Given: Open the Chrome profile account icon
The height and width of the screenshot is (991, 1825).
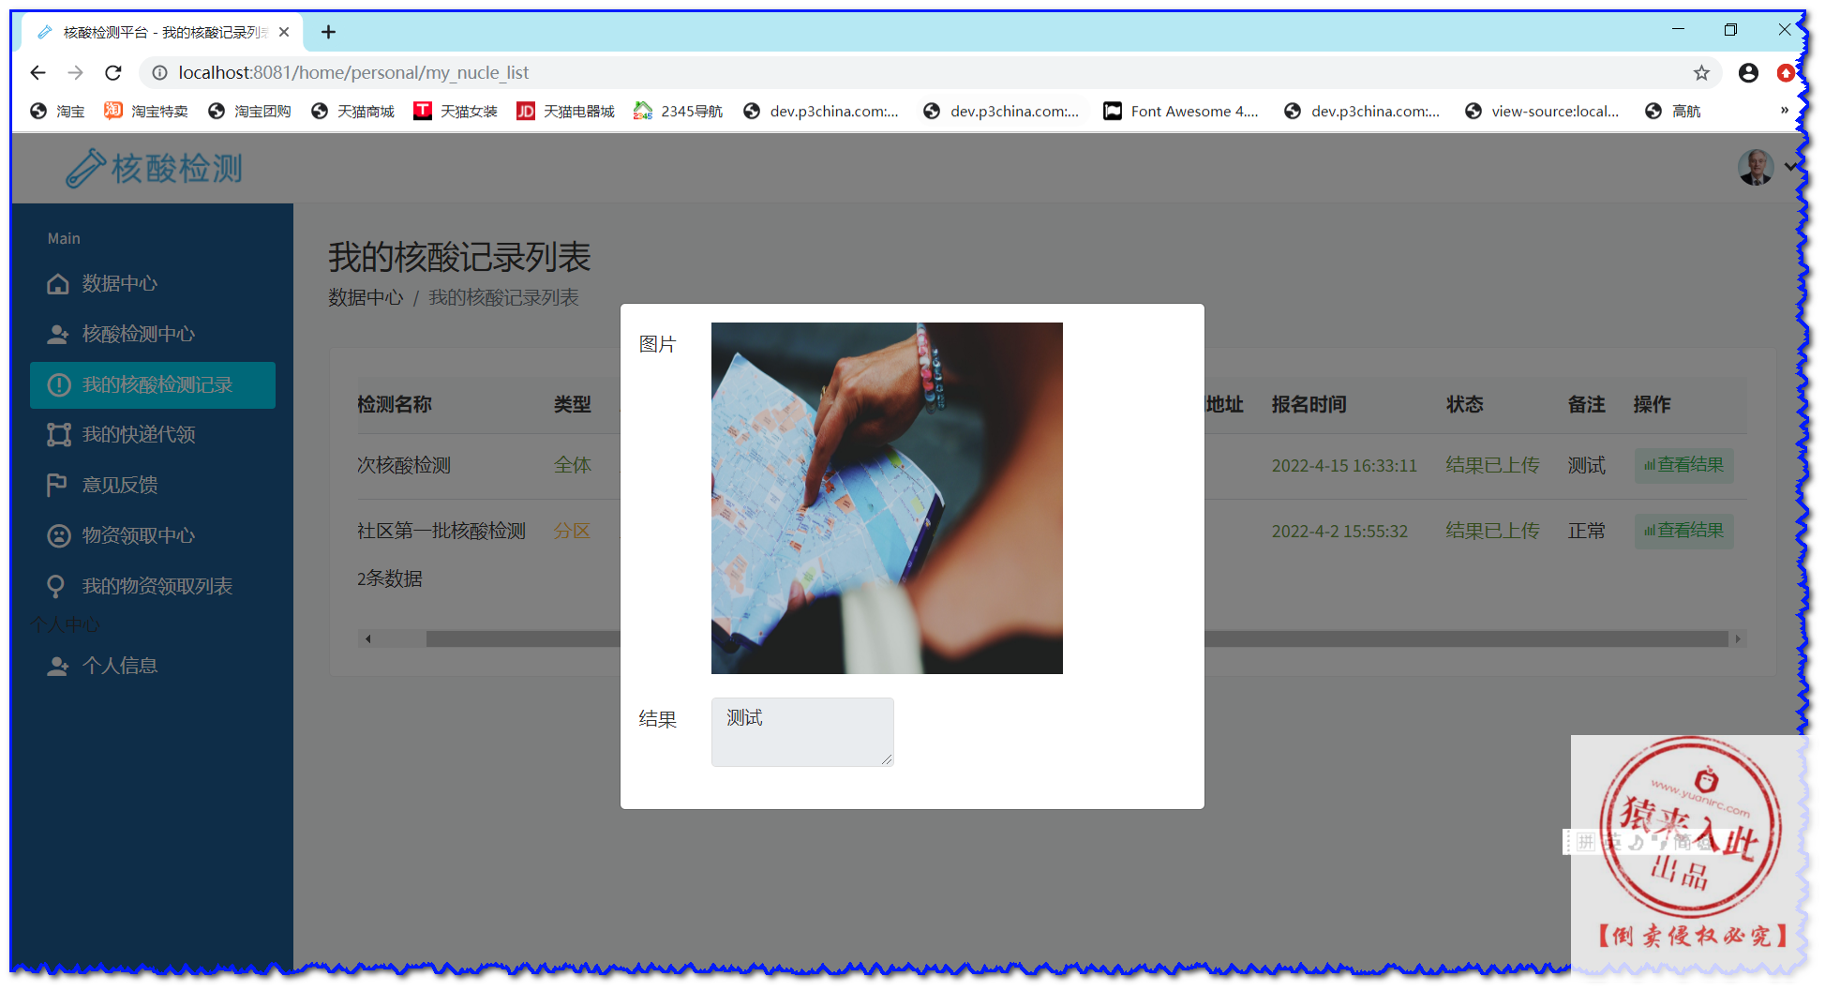Looking at the screenshot, I should pyautogui.click(x=1748, y=72).
